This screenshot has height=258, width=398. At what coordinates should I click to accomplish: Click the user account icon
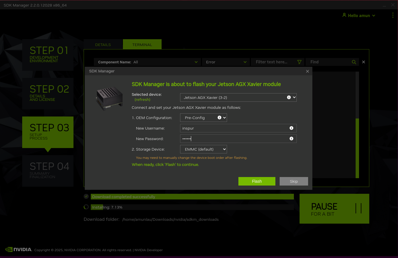click(x=344, y=15)
